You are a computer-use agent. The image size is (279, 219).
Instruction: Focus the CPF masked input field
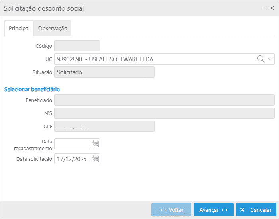pos(104,126)
